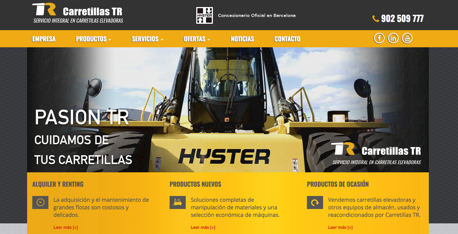Open the NOTICIAS menu item
The image size is (458, 234).
point(242,39)
